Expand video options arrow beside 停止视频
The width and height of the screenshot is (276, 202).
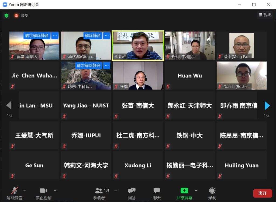(55, 190)
